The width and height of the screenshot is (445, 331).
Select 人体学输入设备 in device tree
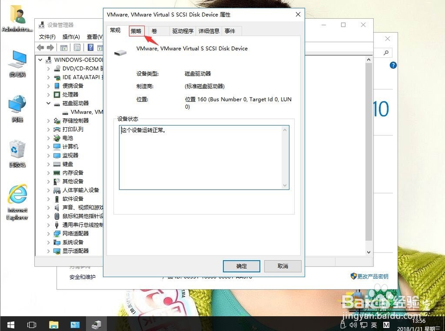[81, 190]
